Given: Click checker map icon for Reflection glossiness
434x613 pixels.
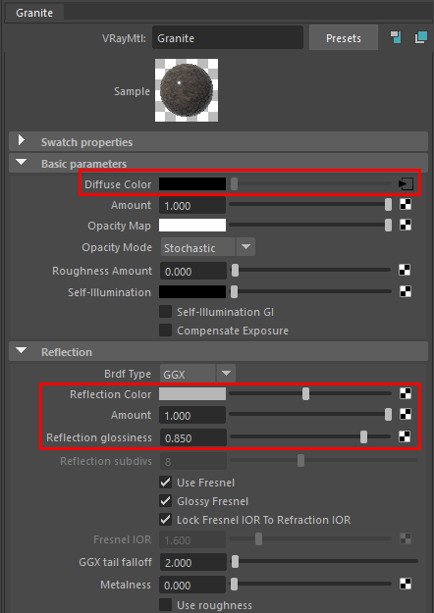Looking at the screenshot, I should click(405, 436).
